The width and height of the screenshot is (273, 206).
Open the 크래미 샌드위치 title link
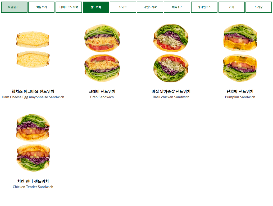[102, 91]
